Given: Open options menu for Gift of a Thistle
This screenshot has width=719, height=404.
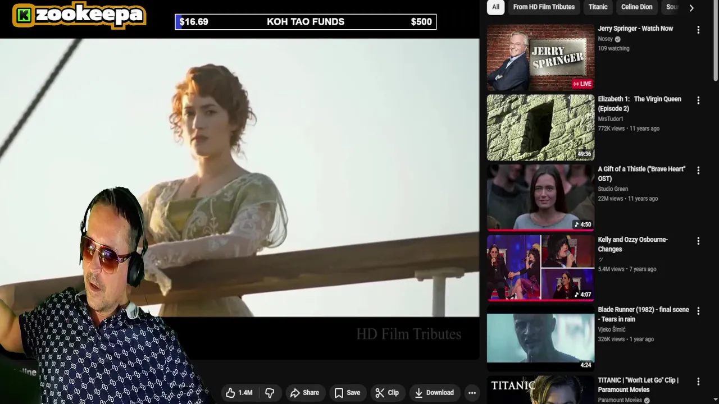Looking at the screenshot, I should (698, 171).
